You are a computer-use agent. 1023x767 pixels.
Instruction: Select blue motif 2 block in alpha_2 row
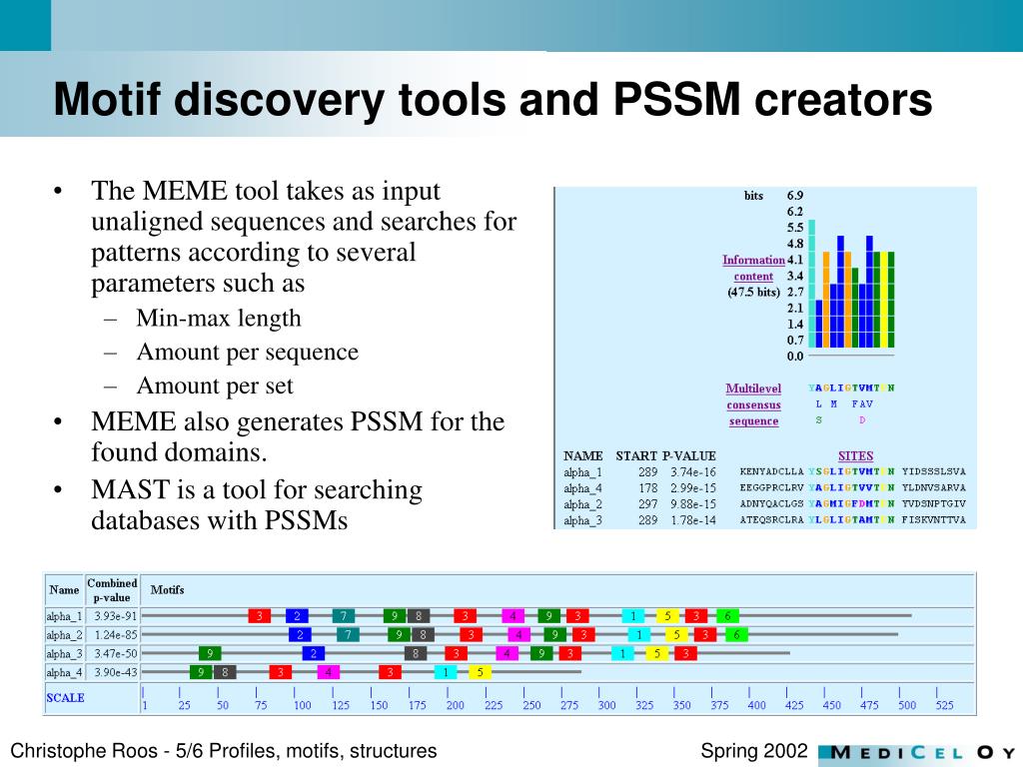300,634
